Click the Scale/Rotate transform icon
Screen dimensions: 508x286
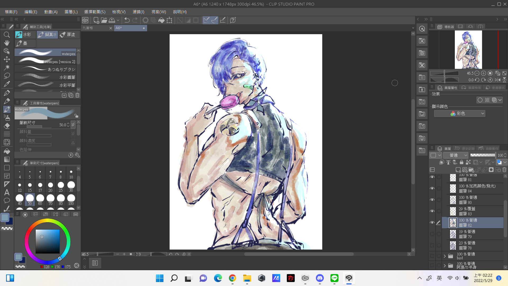(x=169, y=20)
